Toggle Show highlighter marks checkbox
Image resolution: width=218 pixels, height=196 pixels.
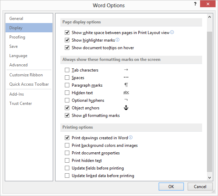click(67, 40)
